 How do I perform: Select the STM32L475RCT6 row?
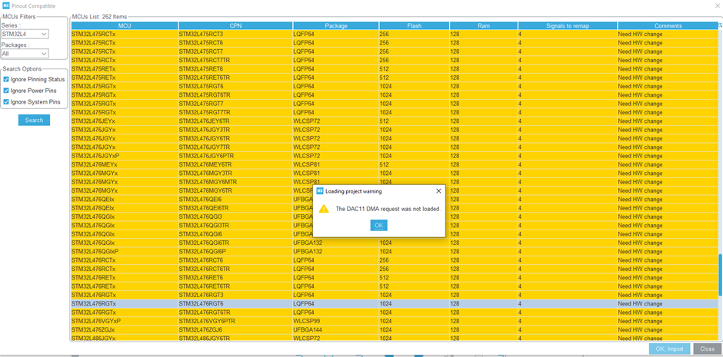tap(395, 43)
